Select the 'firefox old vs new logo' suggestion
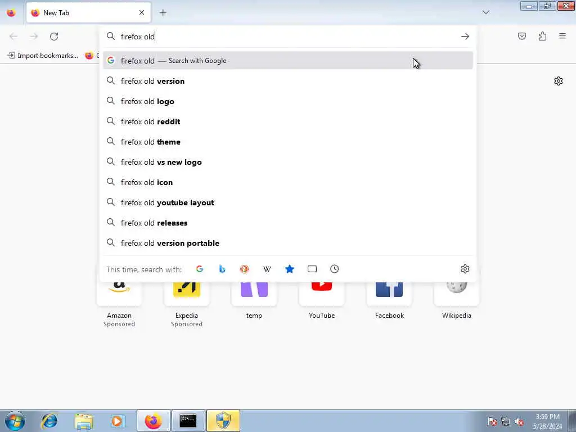The height and width of the screenshot is (432, 576). (288, 161)
